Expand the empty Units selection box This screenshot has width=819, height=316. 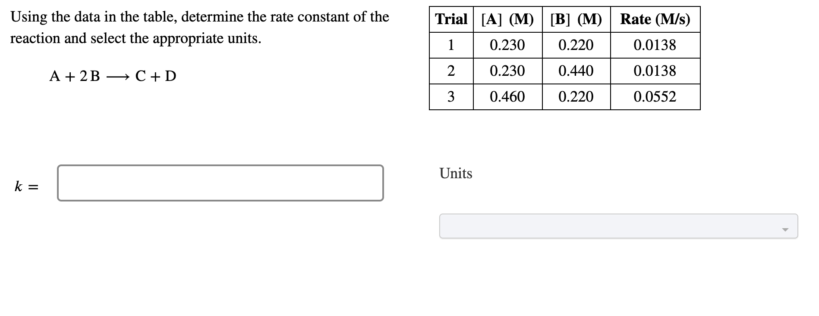(617, 226)
